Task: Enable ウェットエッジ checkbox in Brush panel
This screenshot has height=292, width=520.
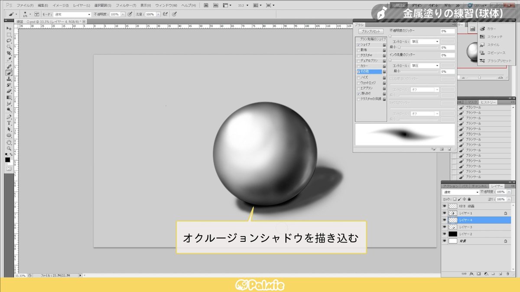Action: tap(358, 83)
